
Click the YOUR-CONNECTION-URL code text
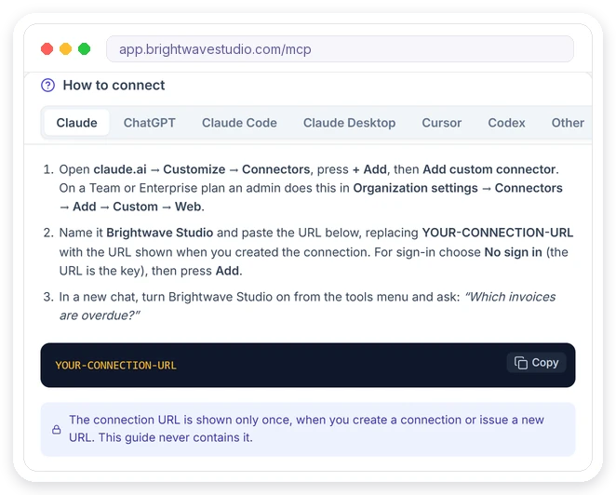[x=116, y=366]
